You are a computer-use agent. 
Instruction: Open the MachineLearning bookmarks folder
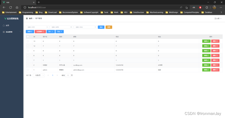coord(155,12)
